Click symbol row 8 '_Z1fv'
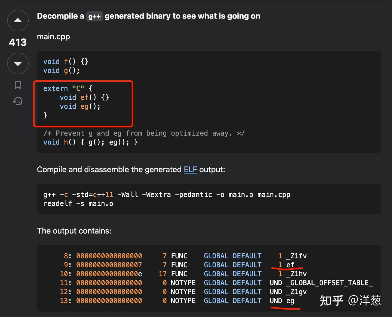Image resolution: width=392 pixels, height=317 pixels. point(296,256)
